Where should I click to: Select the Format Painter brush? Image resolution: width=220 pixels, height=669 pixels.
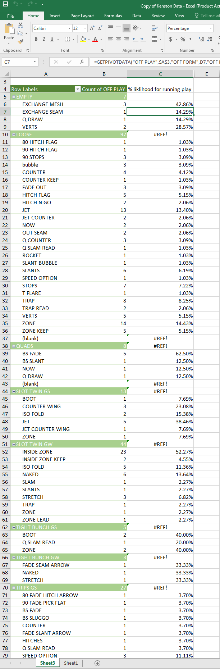tap(20, 42)
